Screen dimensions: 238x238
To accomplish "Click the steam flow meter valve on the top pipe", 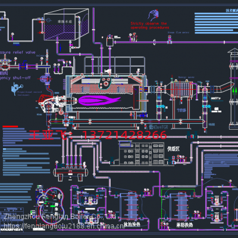I will pos(170,40).
